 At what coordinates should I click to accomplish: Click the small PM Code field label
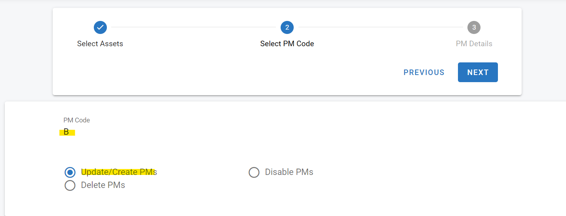pos(76,120)
